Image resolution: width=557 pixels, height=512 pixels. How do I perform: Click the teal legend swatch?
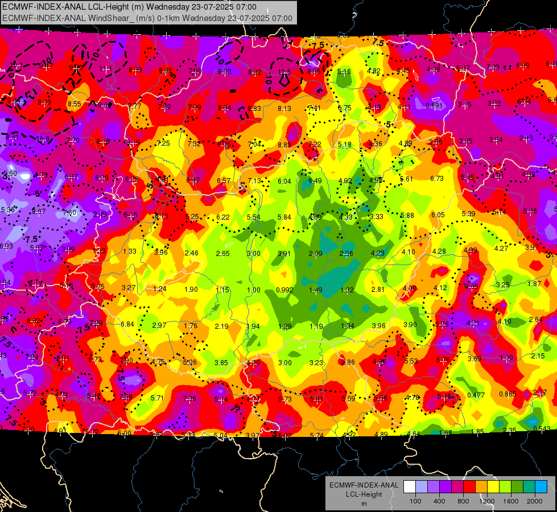pyautogui.click(x=529, y=486)
